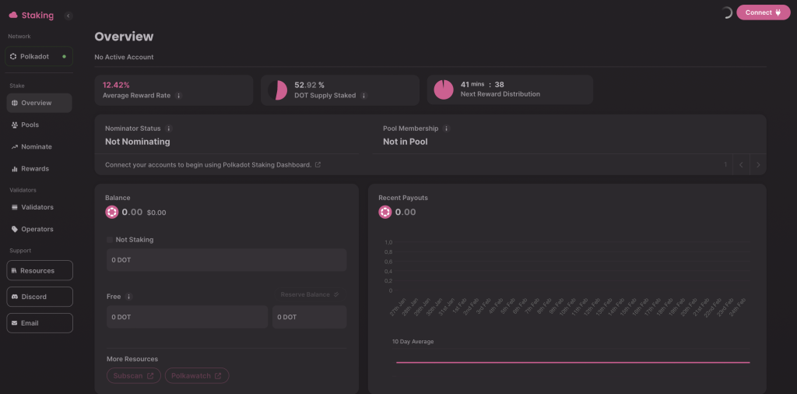
Task: Navigate to Validators list
Action: tap(39, 207)
